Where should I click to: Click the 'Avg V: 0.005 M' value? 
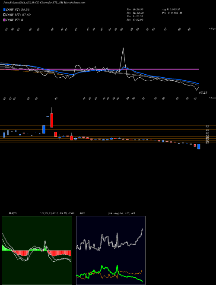pyautogui.click(x=171, y=9)
